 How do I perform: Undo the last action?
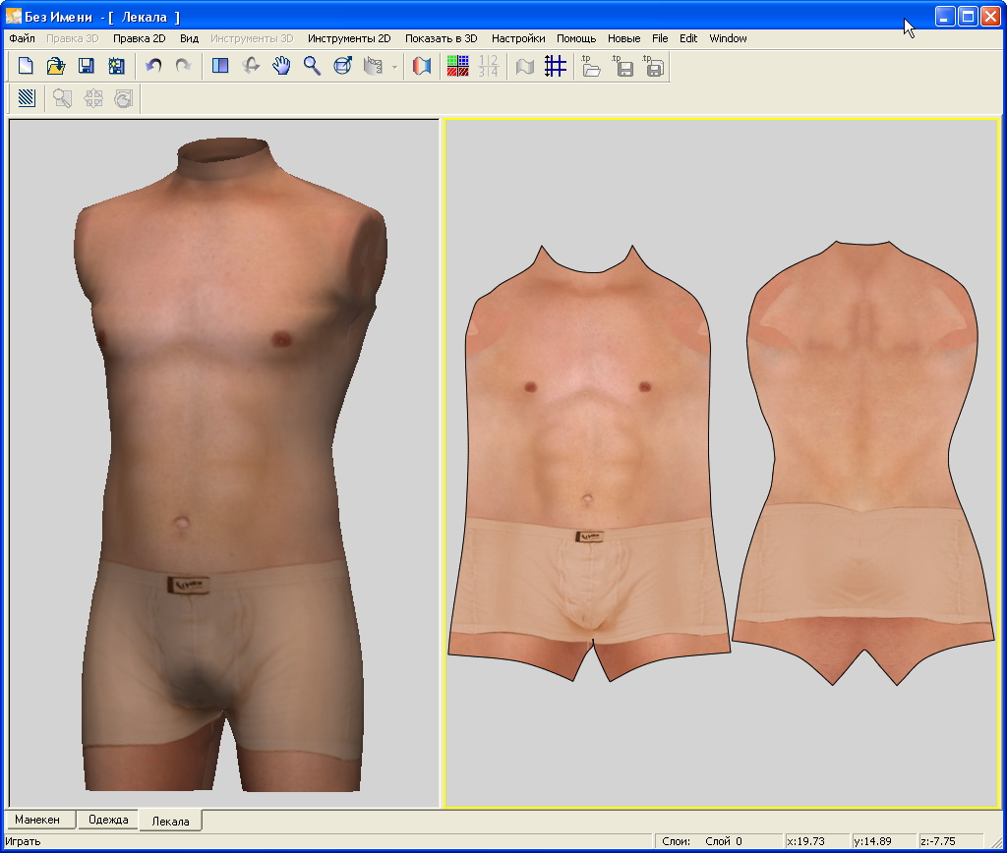point(153,67)
